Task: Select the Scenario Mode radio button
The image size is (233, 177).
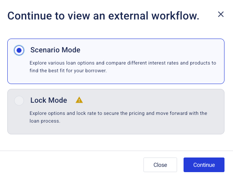Action: [19, 50]
